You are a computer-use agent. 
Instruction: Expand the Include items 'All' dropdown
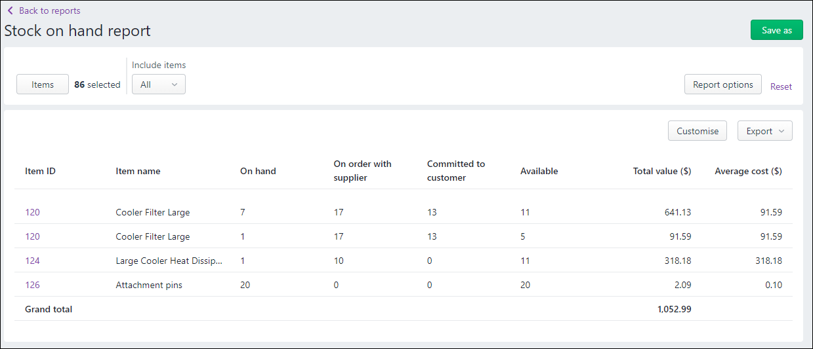click(159, 84)
